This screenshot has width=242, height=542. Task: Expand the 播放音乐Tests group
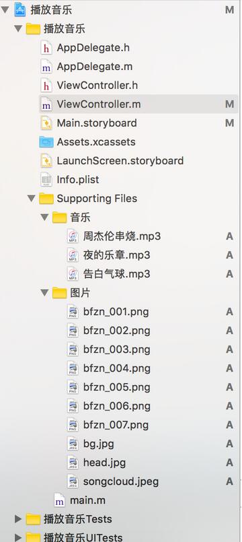pyautogui.click(x=18, y=519)
